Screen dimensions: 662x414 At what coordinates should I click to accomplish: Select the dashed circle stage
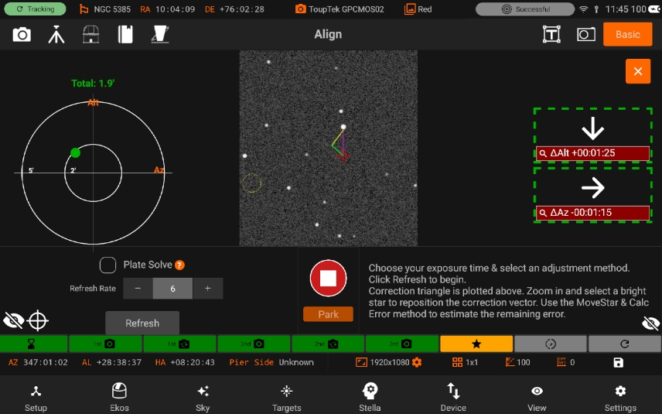[551, 344]
